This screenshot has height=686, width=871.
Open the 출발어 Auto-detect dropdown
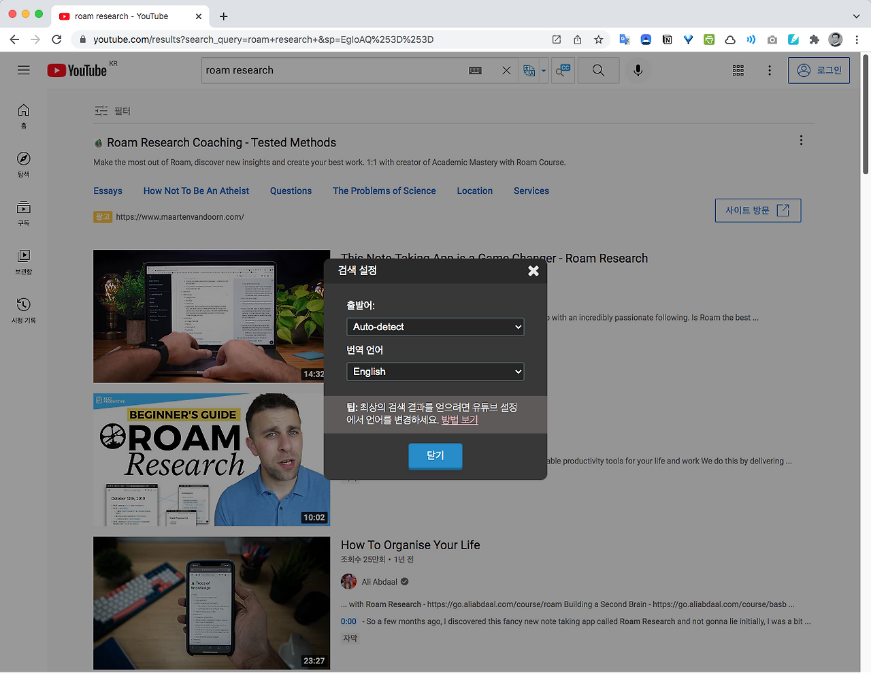[435, 327]
